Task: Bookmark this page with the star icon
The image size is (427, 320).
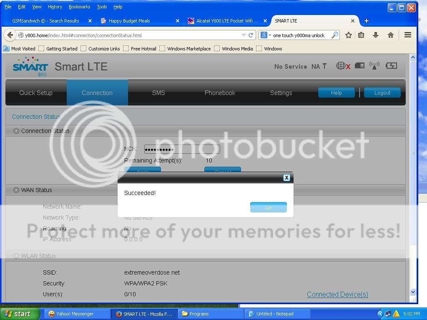Action: pyautogui.click(x=348, y=35)
